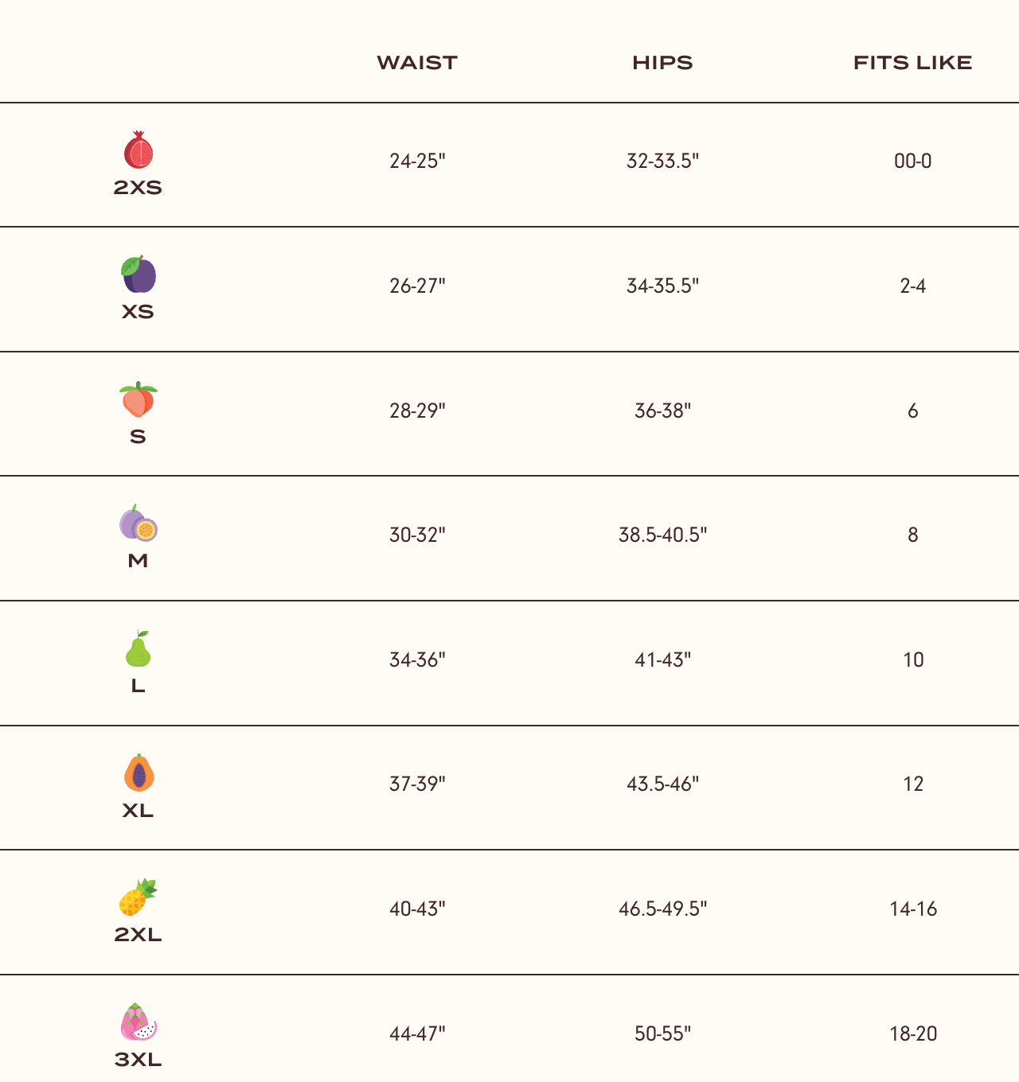The height and width of the screenshot is (1082, 1019).
Task: Click the 38.5-40.5" hips measurement
Action: pyautogui.click(x=662, y=535)
